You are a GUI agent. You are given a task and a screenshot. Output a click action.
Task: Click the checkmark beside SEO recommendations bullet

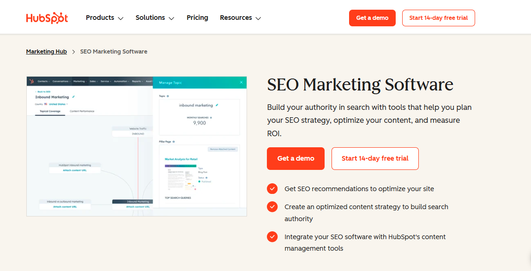(x=272, y=188)
